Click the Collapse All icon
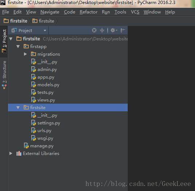The image size is (195, 191). [x=102, y=30]
